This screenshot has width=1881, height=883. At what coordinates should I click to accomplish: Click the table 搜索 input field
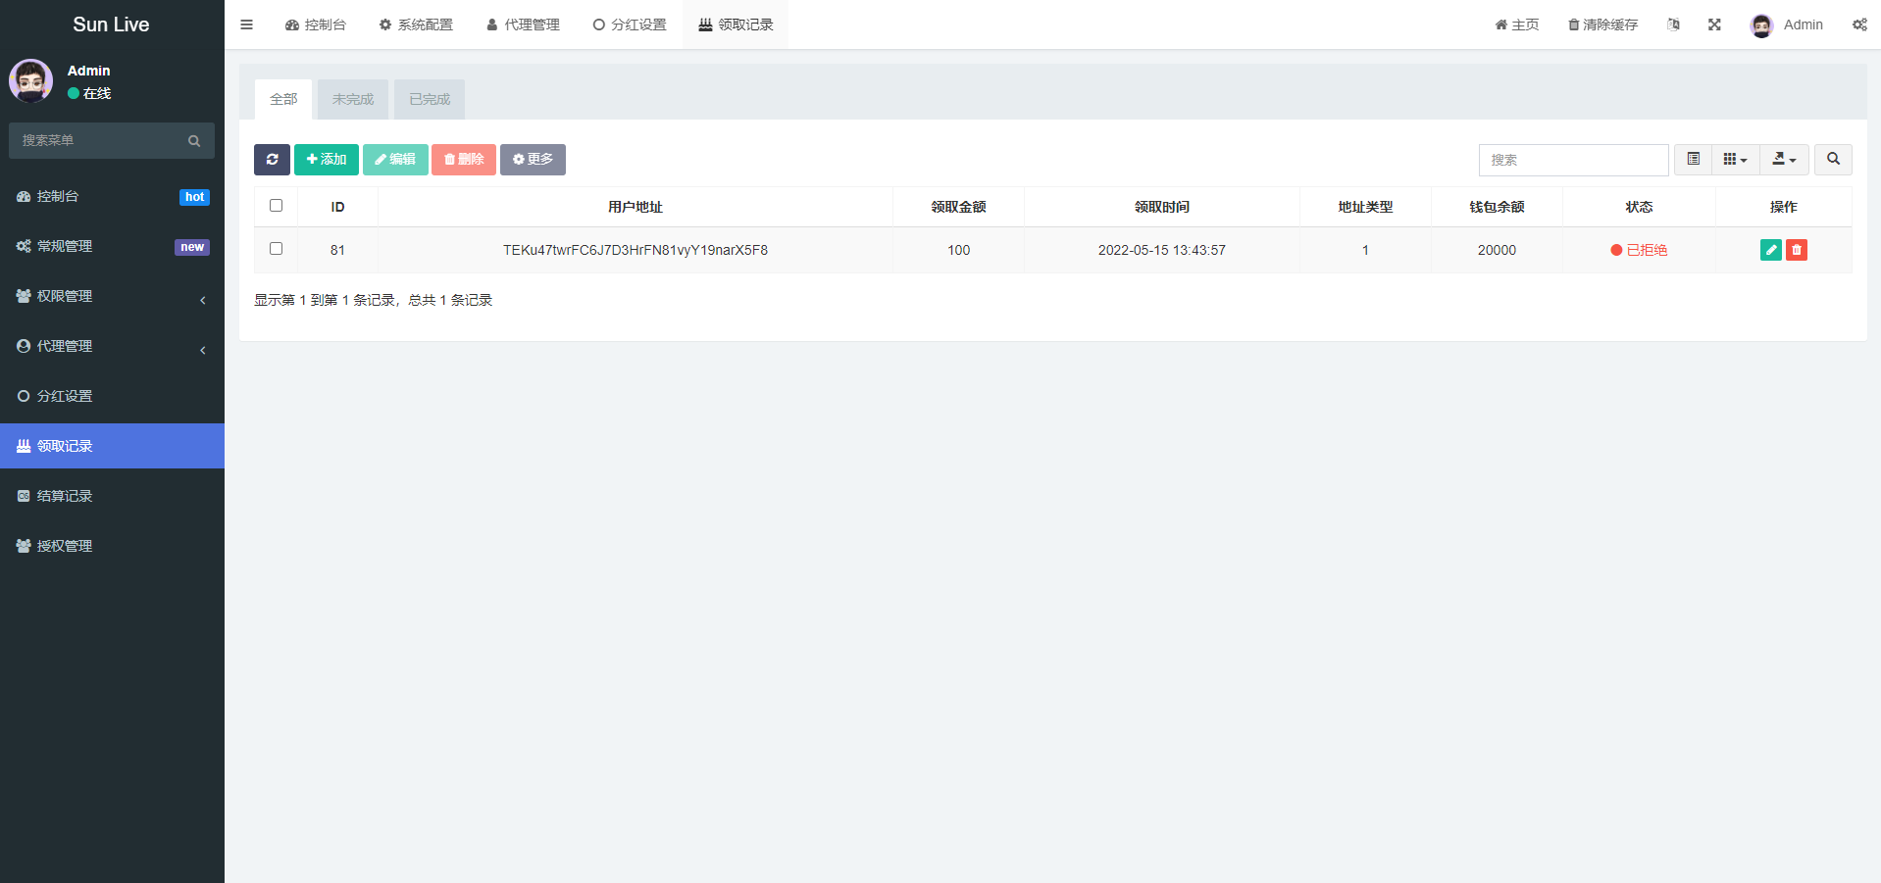coord(1573,160)
